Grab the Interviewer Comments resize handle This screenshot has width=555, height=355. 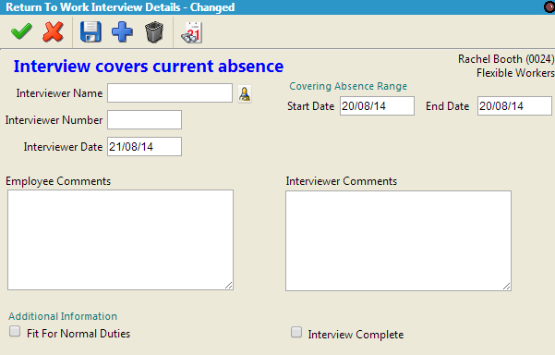click(506, 287)
